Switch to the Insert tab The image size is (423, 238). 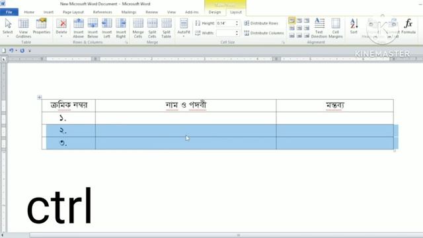point(48,12)
